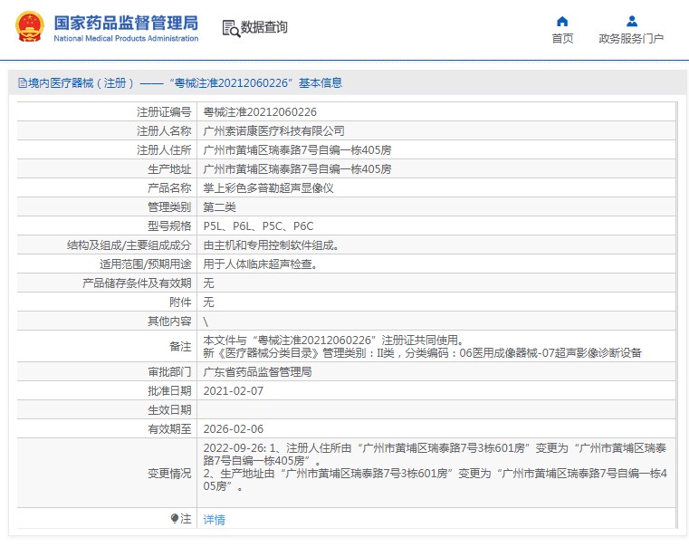Click the National Medical Products Administration subtitle
The image size is (689, 547).
pyautogui.click(x=126, y=39)
